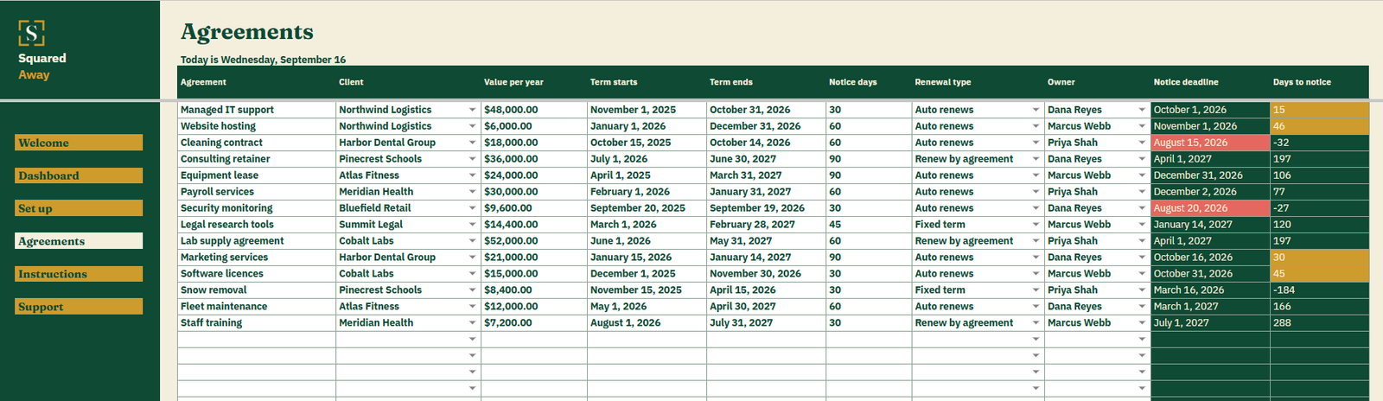This screenshot has height=401, width=1383.
Task: Expand Owner dropdown for Staff training row
Action: tap(1142, 323)
